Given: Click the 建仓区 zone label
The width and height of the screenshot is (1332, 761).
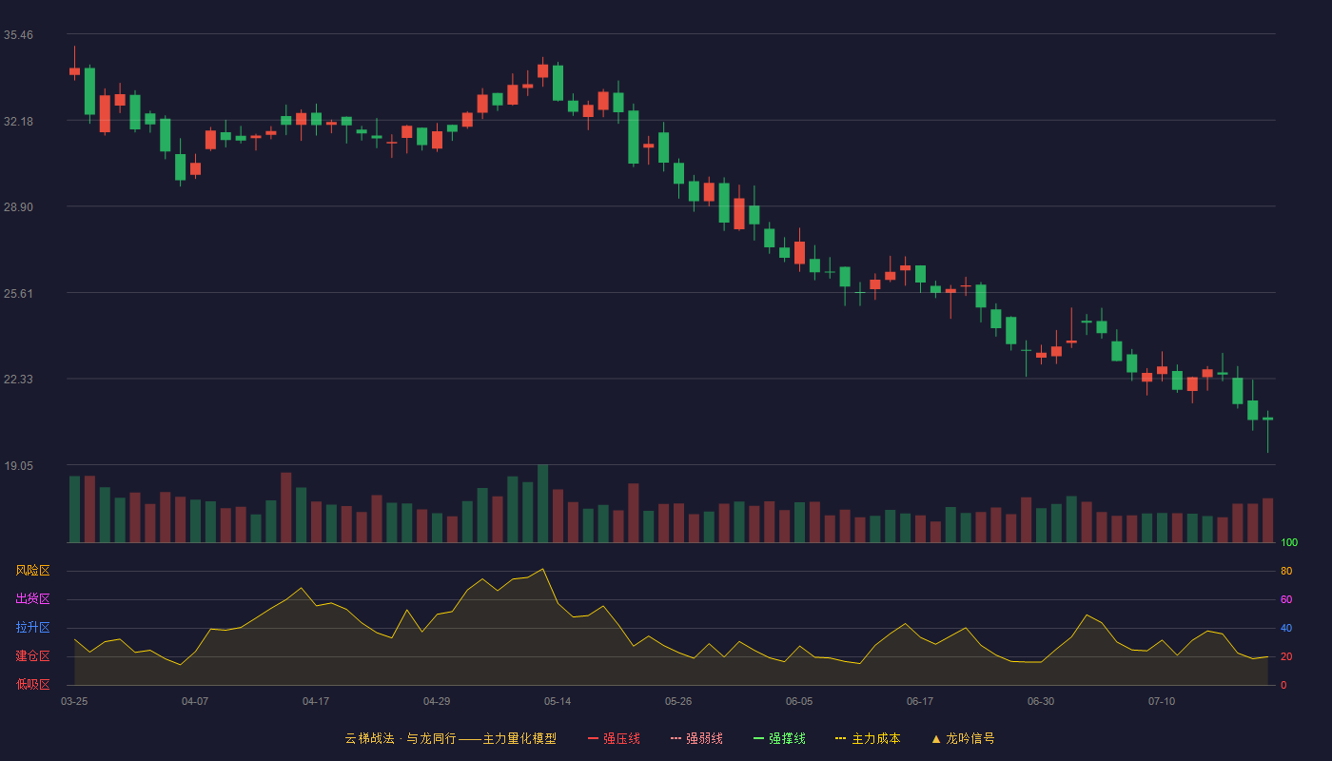Looking at the screenshot, I should pyautogui.click(x=32, y=656).
